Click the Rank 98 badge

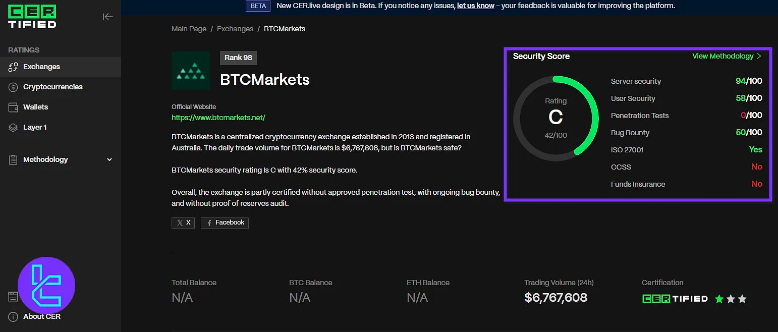point(238,58)
